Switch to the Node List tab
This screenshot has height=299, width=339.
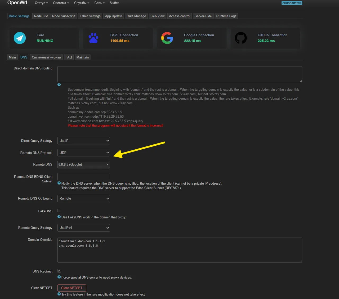41,16
